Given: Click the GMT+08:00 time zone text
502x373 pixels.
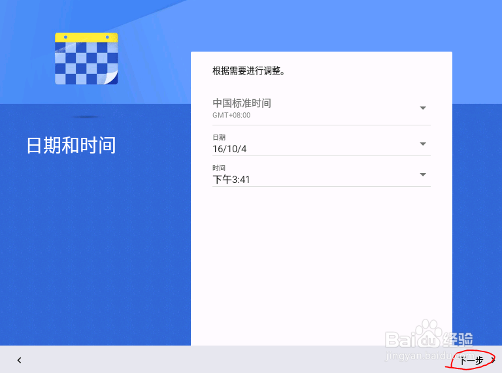Looking at the screenshot, I should (231, 115).
